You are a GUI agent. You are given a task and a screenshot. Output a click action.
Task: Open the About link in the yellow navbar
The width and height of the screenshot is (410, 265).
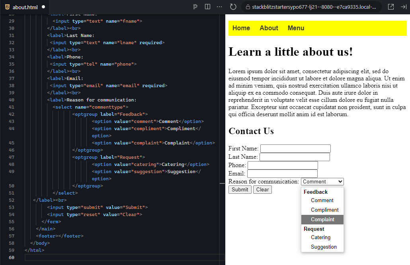(x=269, y=28)
